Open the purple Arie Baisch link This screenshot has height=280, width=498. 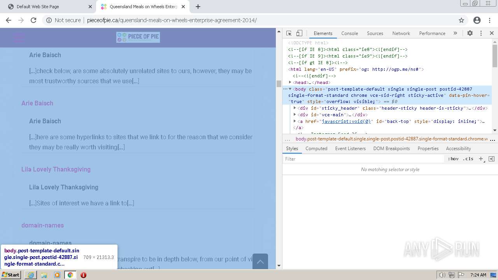click(37, 103)
